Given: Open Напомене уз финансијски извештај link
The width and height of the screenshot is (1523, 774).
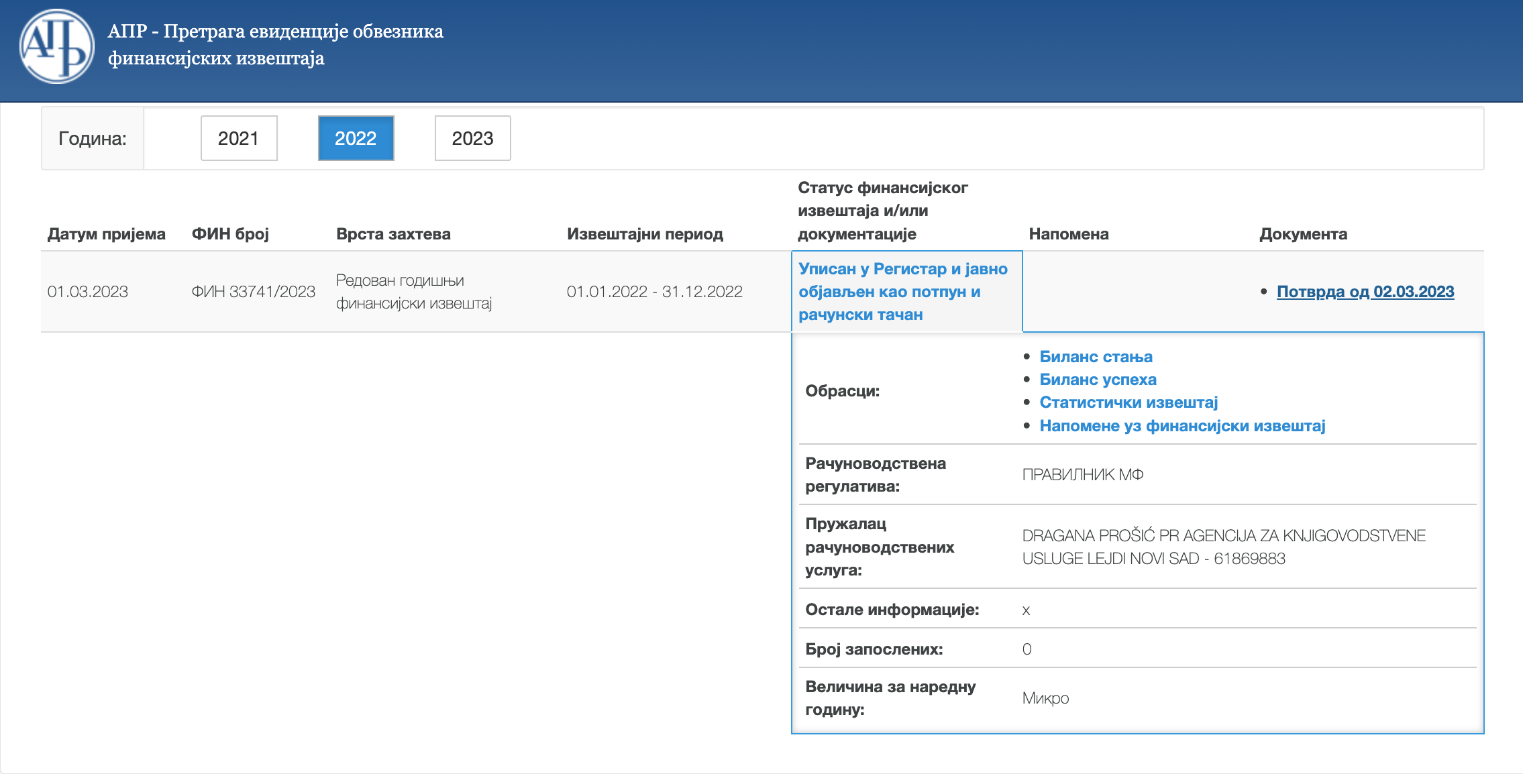Looking at the screenshot, I should tap(1182, 426).
